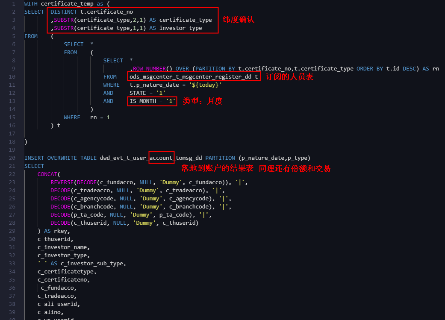Click line number 1 in the gutter
445x320 pixels.
click(x=12, y=3)
